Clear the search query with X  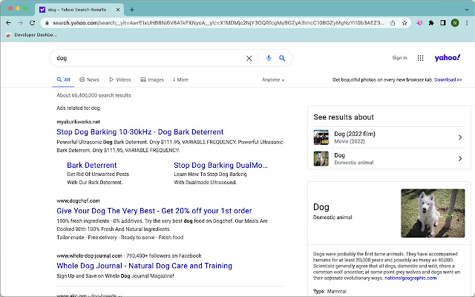coord(249,58)
